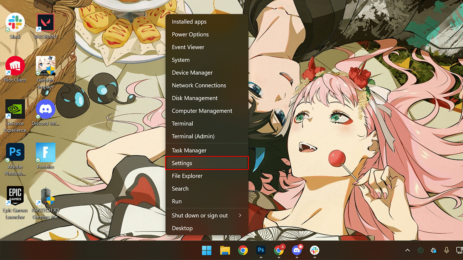Show hidden system tray icons chevron
Image resolution: width=463 pixels, height=260 pixels.
[x=407, y=250]
